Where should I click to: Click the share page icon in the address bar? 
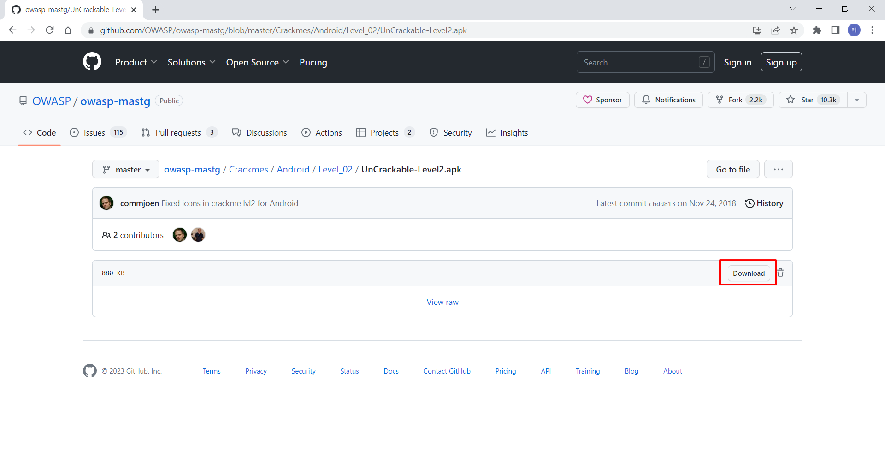click(775, 30)
